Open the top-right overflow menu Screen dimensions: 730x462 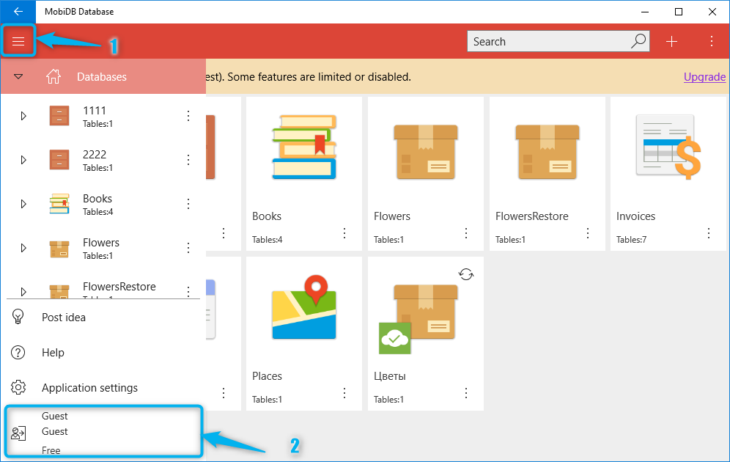point(712,42)
